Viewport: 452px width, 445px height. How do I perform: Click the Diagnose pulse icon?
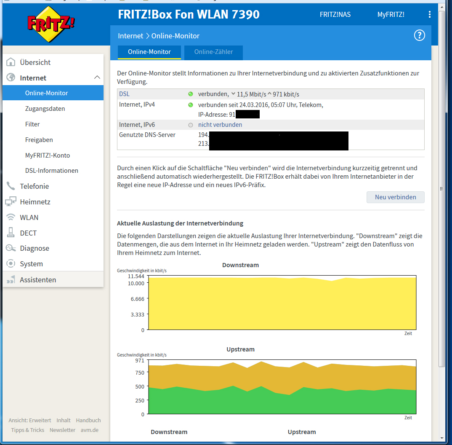click(11, 248)
